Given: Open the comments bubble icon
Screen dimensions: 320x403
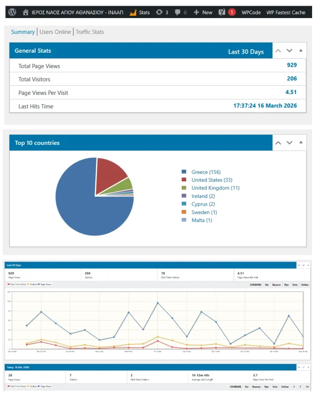Looking at the screenshot, I should [178, 12].
